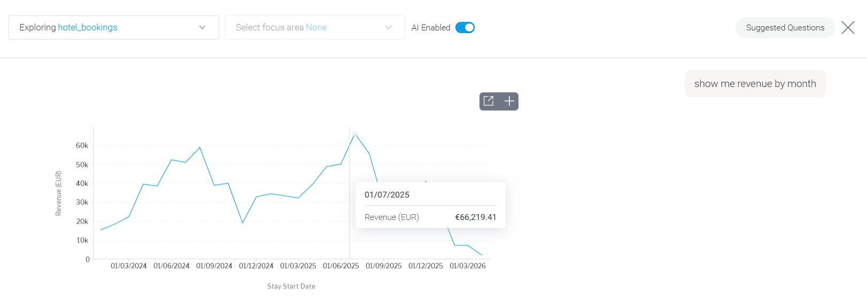Click the 20k y-axis tick label
The image size is (867, 299).
(x=82, y=221)
